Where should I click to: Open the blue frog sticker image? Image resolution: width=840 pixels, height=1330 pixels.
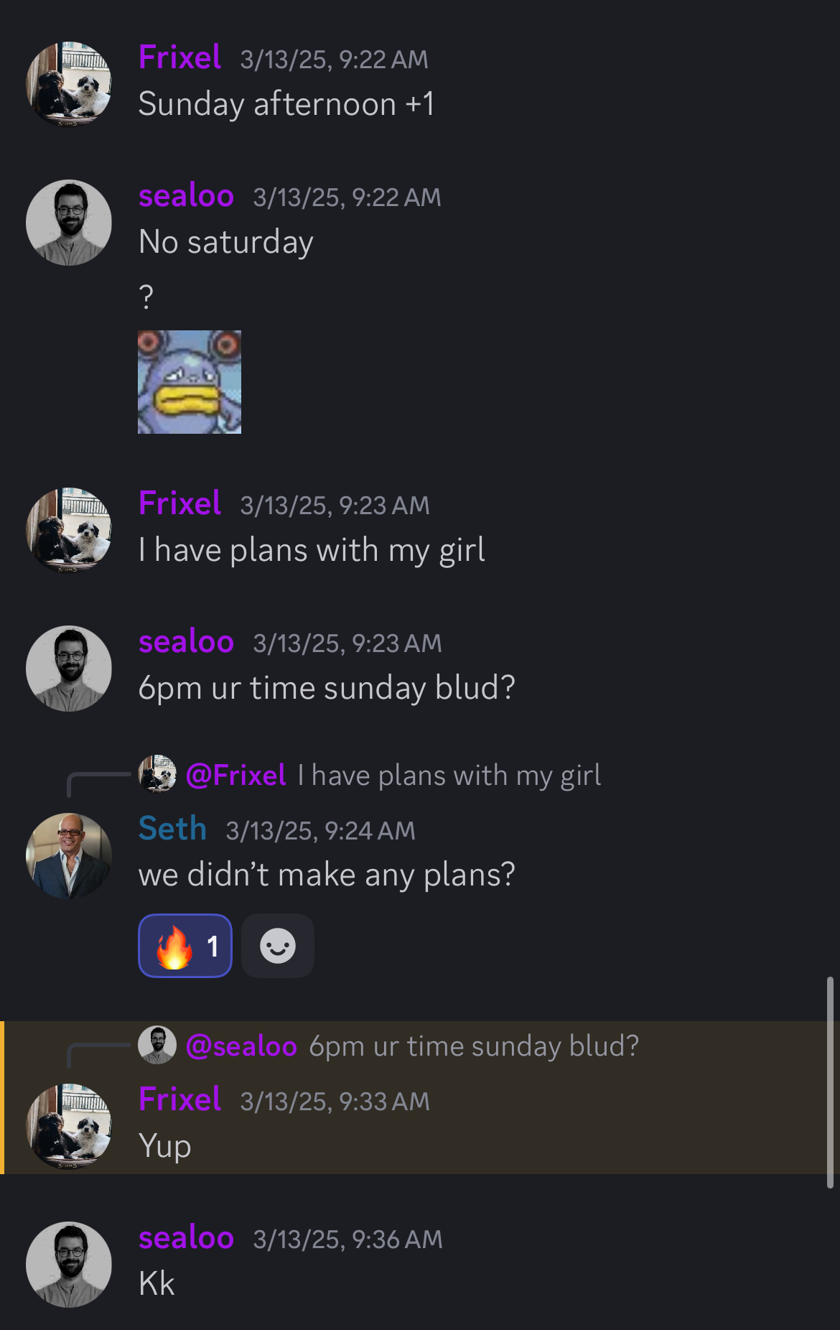[x=190, y=382]
